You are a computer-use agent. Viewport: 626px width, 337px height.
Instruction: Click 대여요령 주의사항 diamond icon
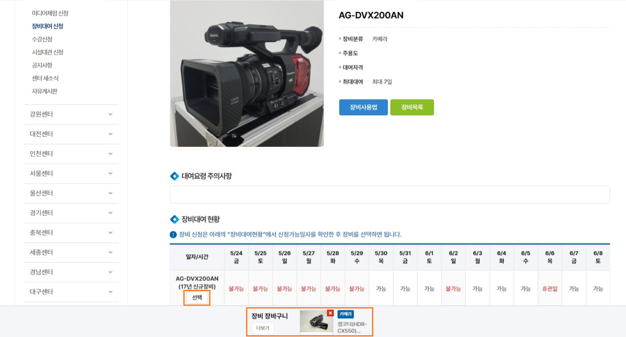click(x=174, y=176)
